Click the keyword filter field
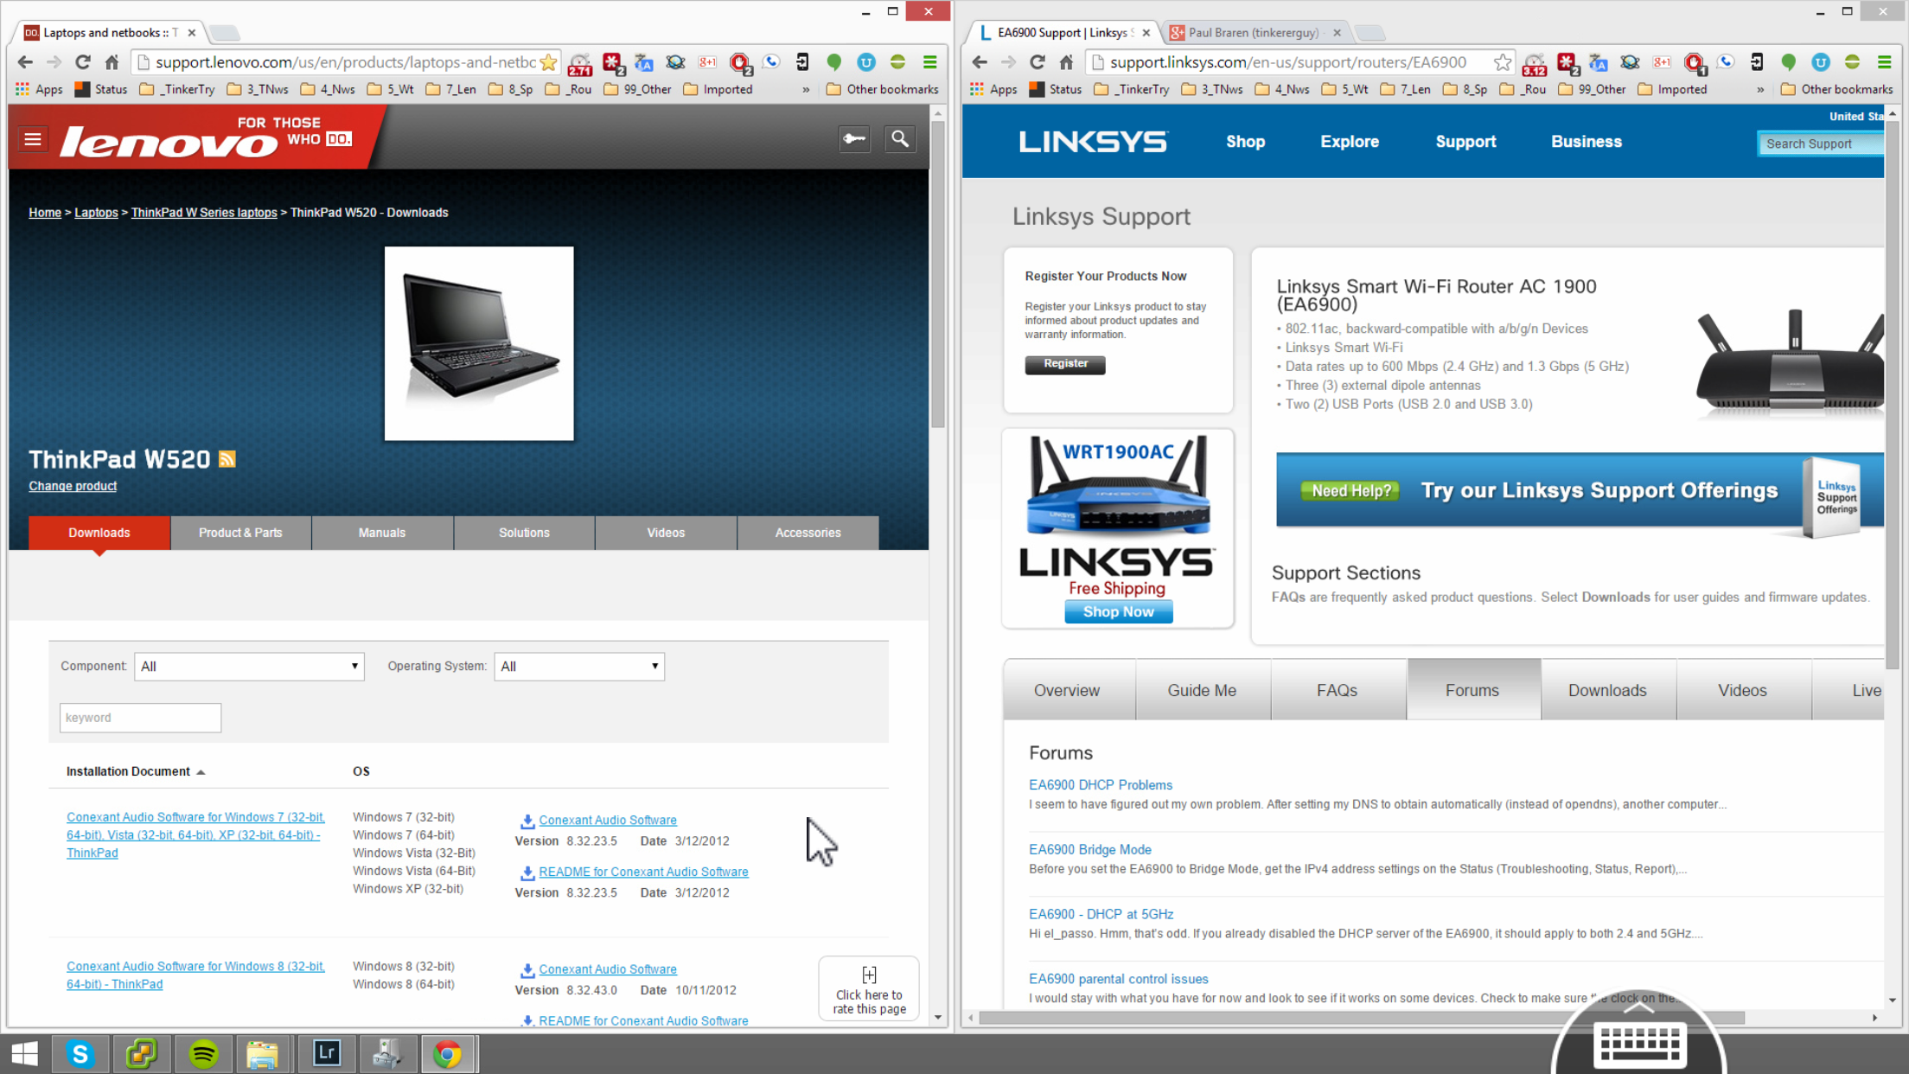This screenshot has height=1074, width=1909. coord(140,718)
